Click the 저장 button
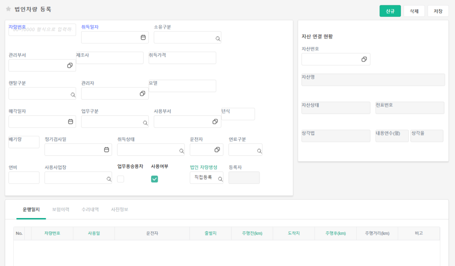This screenshot has width=455, height=266. tap(438, 11)
